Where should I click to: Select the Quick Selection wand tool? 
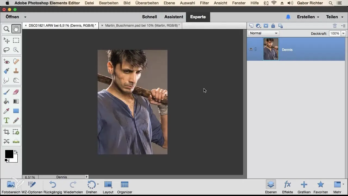16,50
